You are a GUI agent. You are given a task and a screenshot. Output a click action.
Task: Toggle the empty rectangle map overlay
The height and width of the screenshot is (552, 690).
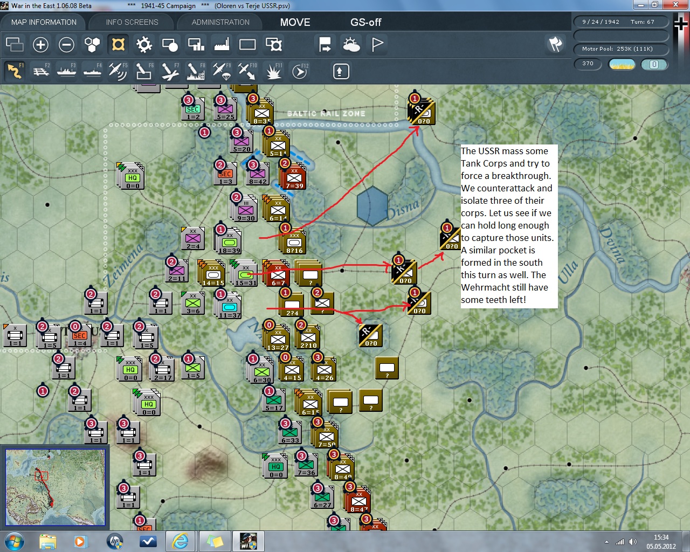[247, 44]
